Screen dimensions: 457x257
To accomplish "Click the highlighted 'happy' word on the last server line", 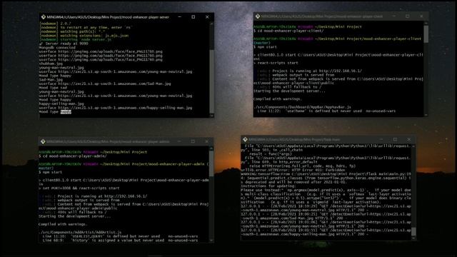I will pyautogui.click(x=66, y=112).
